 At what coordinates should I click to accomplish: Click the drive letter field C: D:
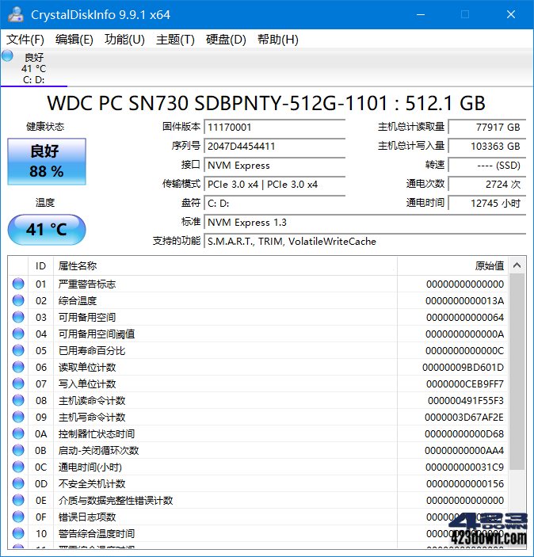(x=275, y=204)
